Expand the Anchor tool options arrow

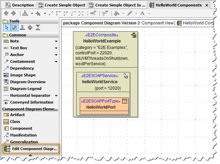pyautogui.click(x=56, y=55)
